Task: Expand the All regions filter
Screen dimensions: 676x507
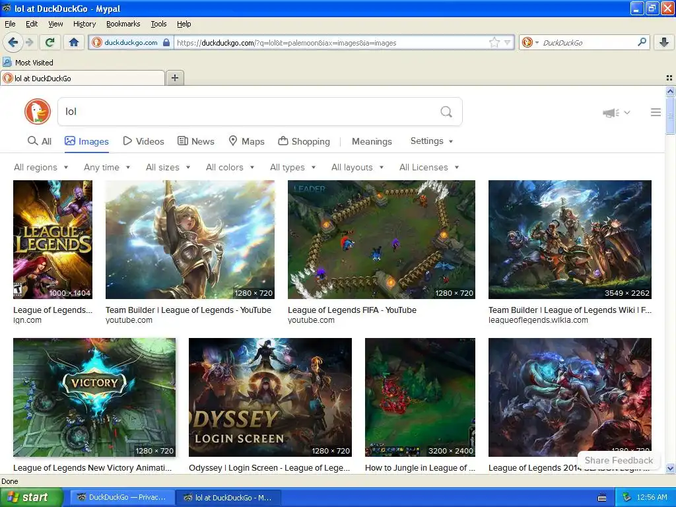Action: 41,167
